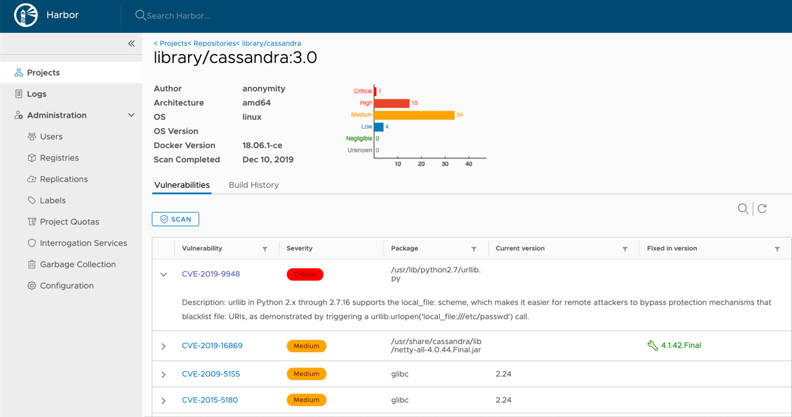Image resolution: width=792 pixels, height=417 pixels.
Task: Switch to the Vulnerabilities tab
Action: (182, 185)
